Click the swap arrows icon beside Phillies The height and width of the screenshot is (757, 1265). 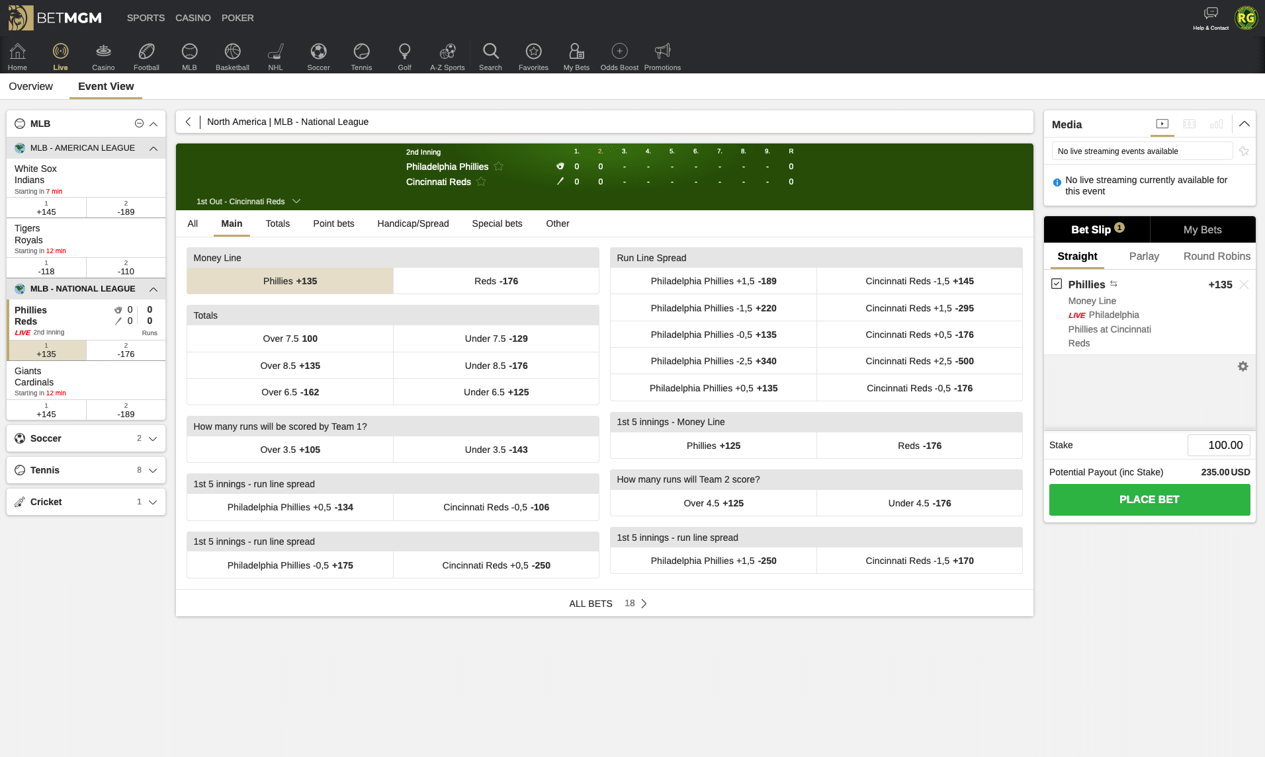(x=1113, y=284)
